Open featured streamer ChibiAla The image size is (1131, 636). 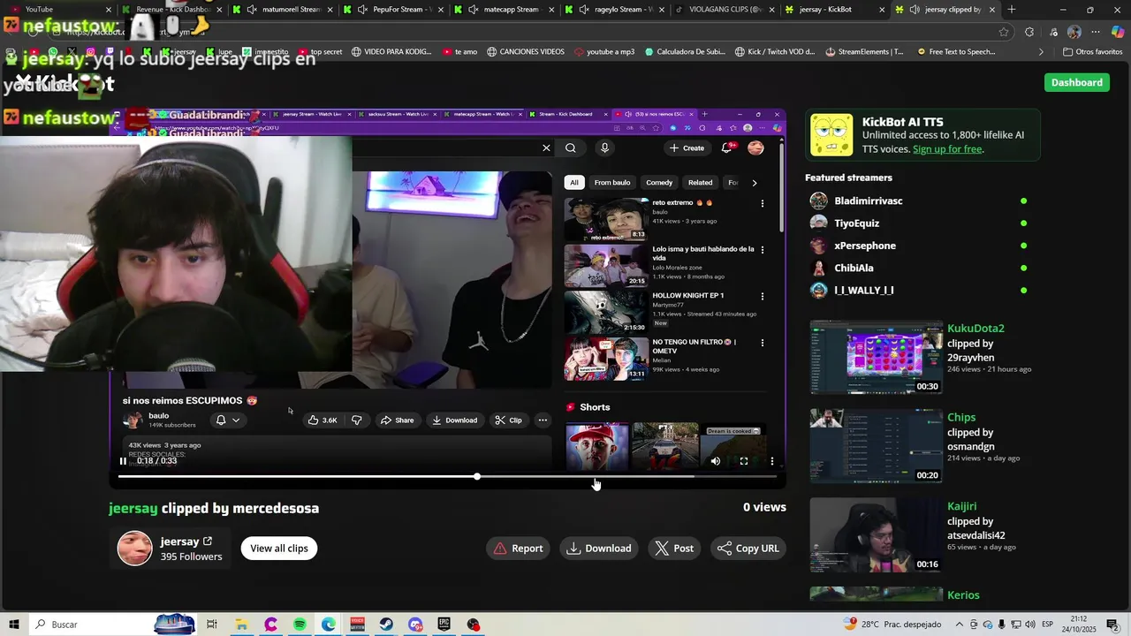coord(854,268)
